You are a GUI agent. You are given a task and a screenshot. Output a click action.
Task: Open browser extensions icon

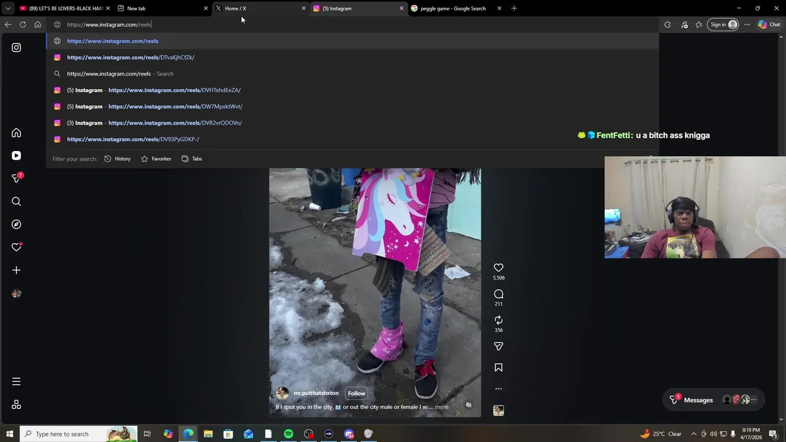(x=667, y=25)
